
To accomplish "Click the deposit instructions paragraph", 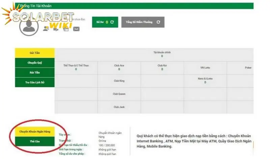I will coord(194,141).
